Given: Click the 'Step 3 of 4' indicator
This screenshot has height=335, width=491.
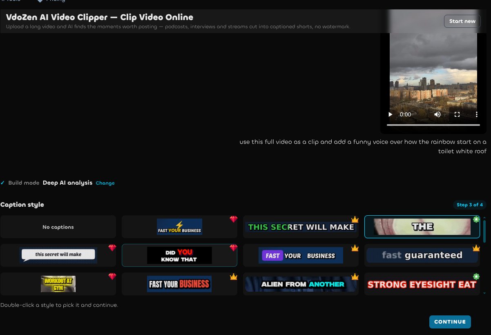Looking at the screenshot, I should [x=470, y=205].
